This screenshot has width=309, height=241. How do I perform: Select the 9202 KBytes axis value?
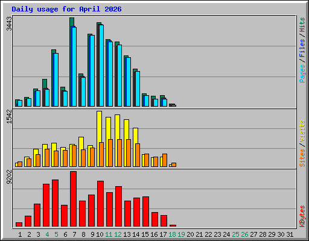9,177
